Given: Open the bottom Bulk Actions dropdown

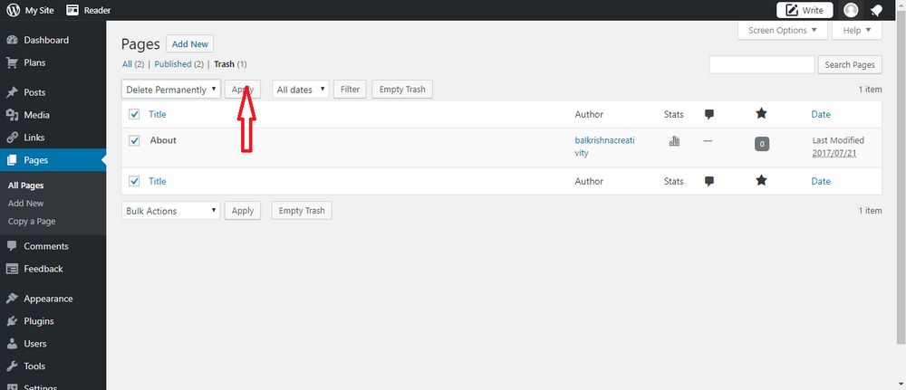Looking at the screenshot, I should tap(171, 211).
